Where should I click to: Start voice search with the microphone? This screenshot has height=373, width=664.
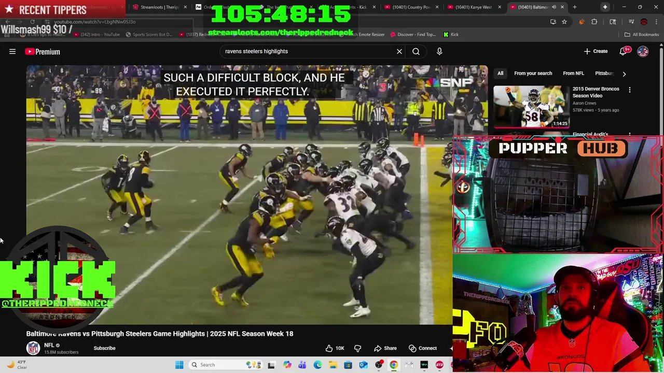click(439, 51)
